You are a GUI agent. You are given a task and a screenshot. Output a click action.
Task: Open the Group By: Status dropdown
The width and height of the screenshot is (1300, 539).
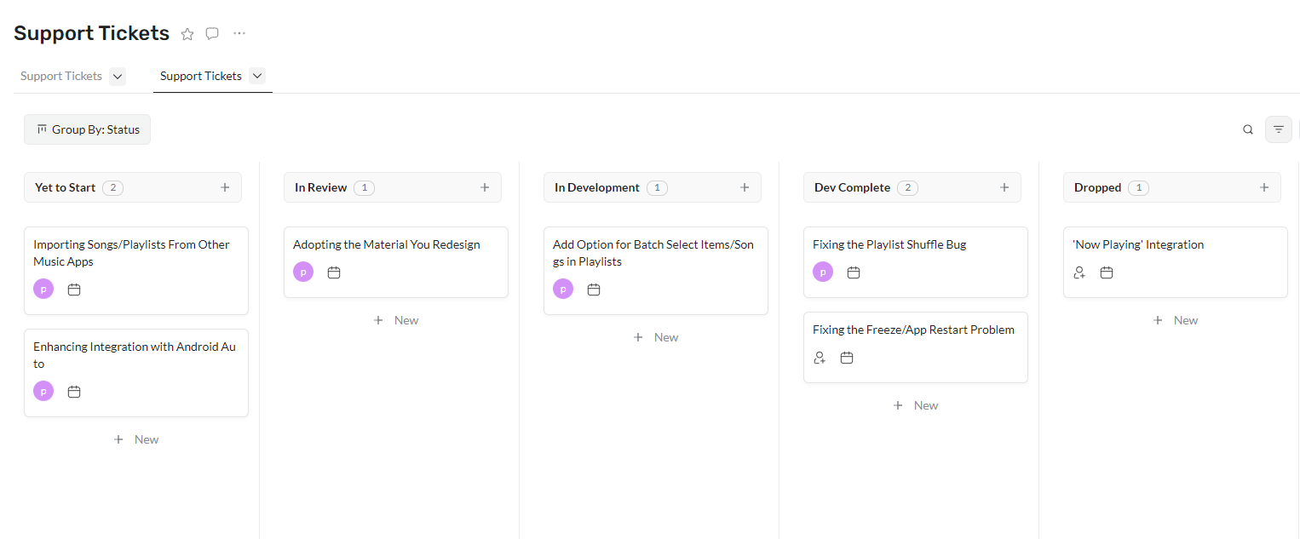pyautogui.click(x=87, y=129)
